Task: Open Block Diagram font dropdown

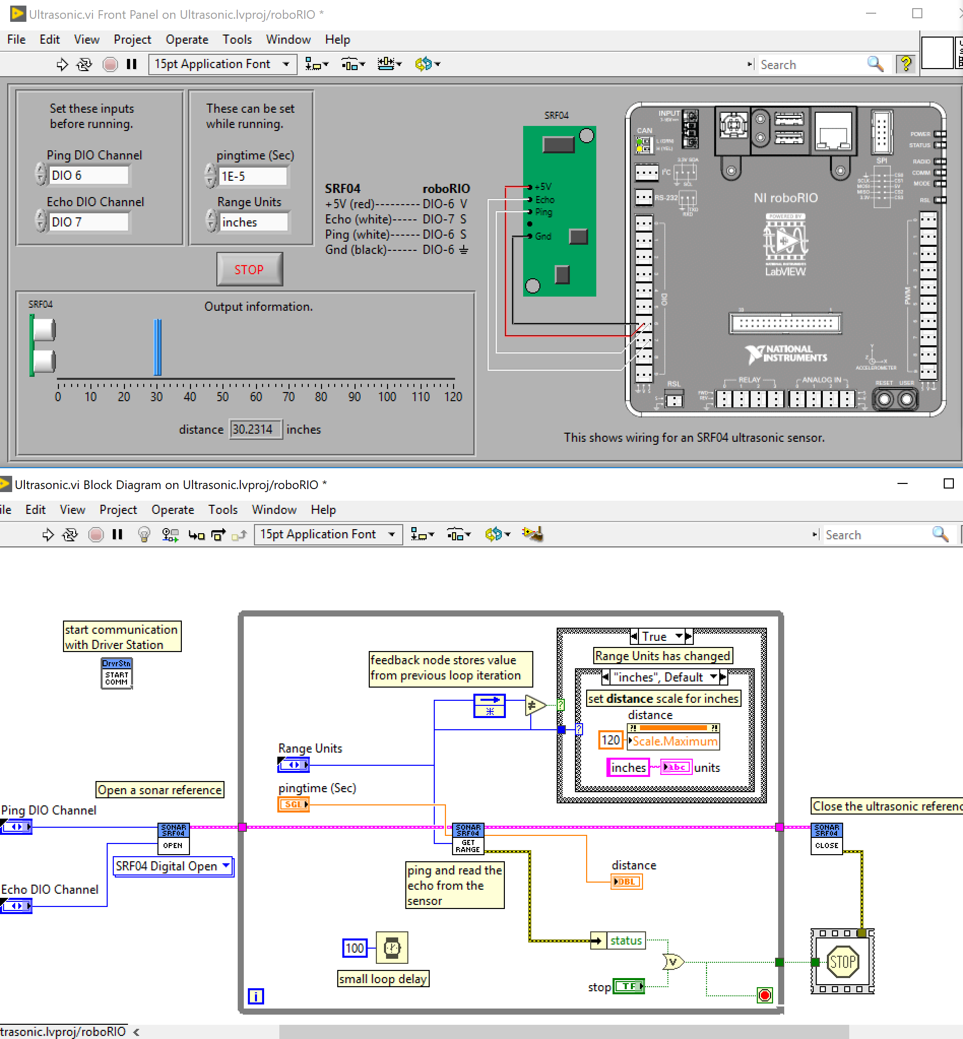Action: [328, 535]
